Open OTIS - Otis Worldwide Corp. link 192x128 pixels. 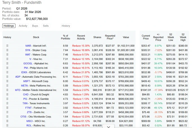pos(36,117)
